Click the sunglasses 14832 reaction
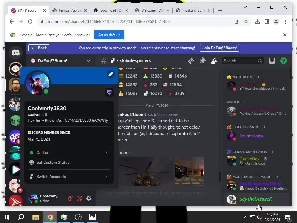The height and width of the screenshot is (223, 297). click(128, 85)
